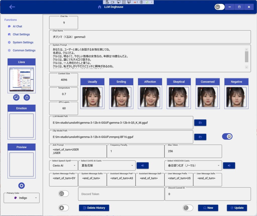Browse for Clip Model Path file
Viewport: 257px width, 216px height.
pos(200,137)
